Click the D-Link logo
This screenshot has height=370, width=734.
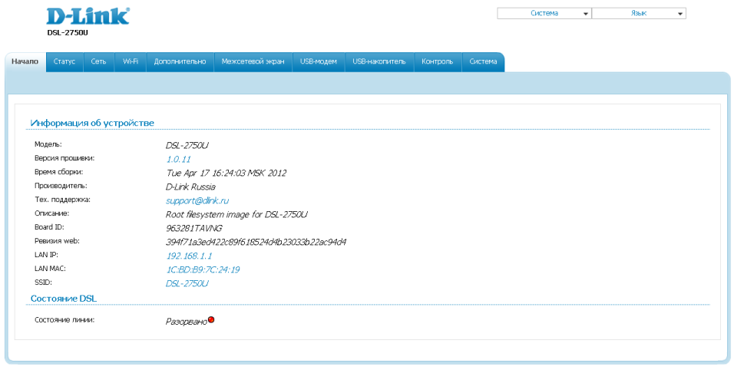coord(88,16)
